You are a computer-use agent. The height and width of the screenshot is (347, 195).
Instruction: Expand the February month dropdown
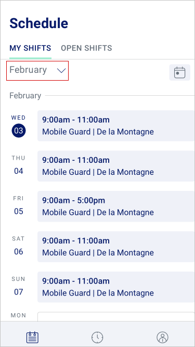pos(37,71)
